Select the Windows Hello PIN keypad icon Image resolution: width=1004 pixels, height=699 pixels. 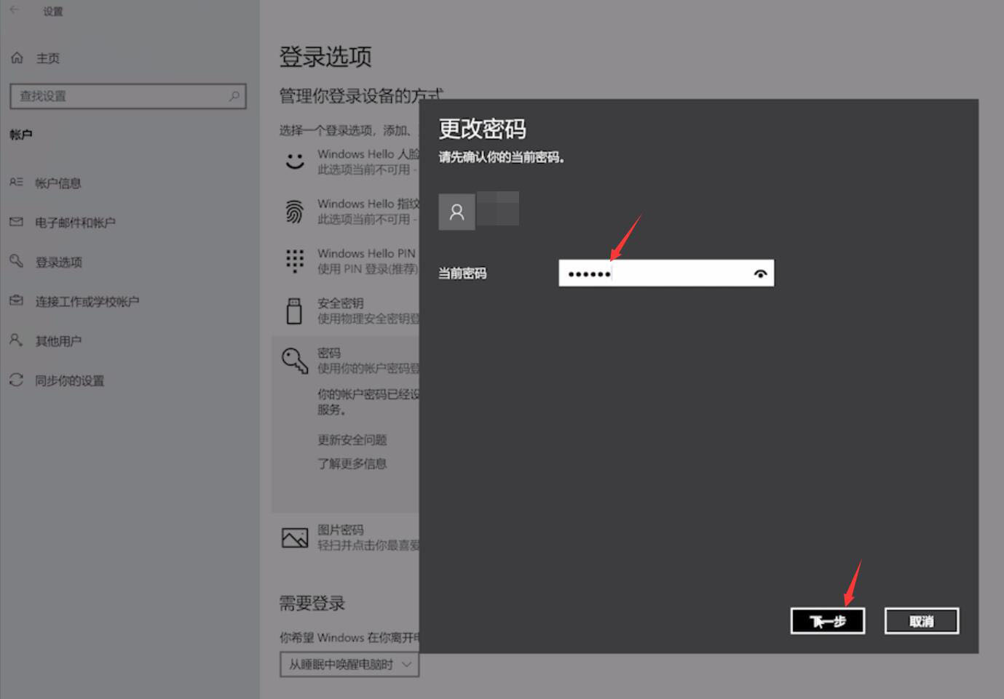coord(294,260)
